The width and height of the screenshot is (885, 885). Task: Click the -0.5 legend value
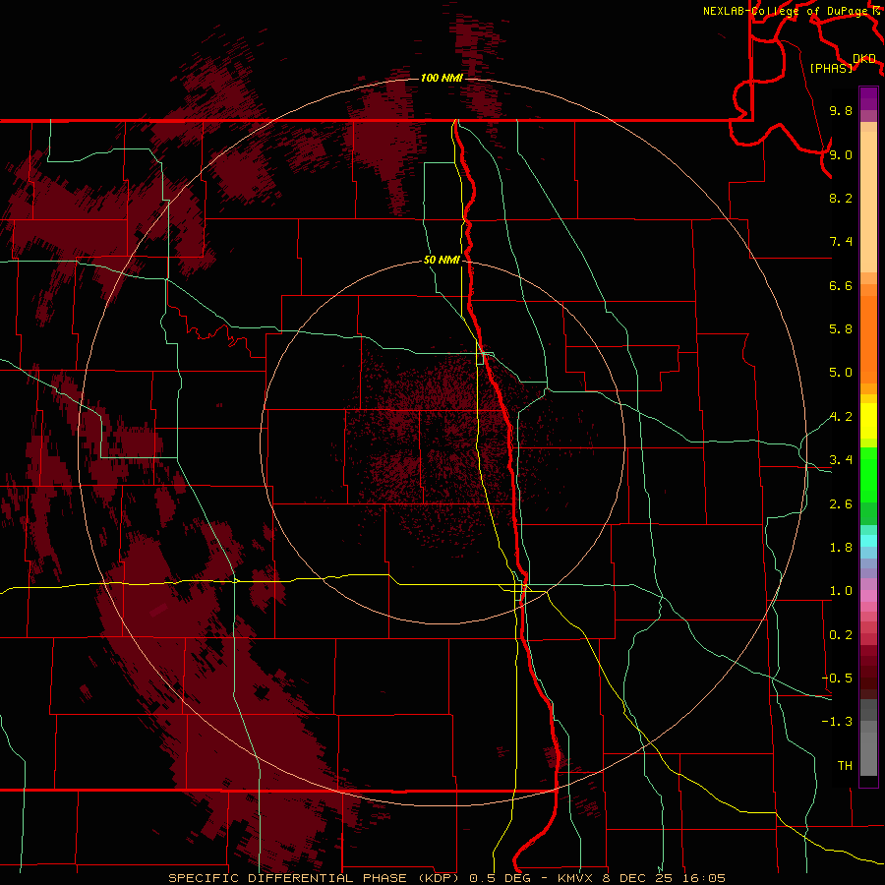837,678
